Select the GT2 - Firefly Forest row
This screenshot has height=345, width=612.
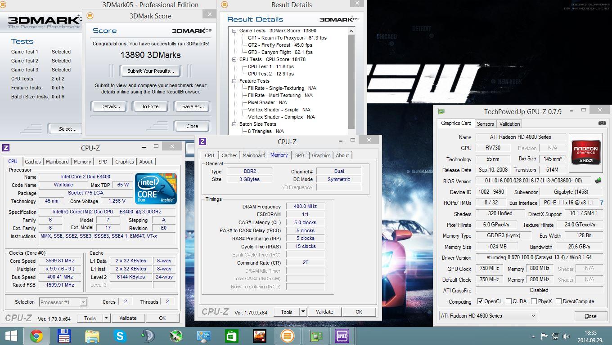click(280, 45)
